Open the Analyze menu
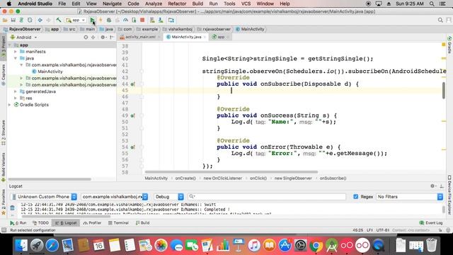453x255 pixels. [x=154, y=4]
